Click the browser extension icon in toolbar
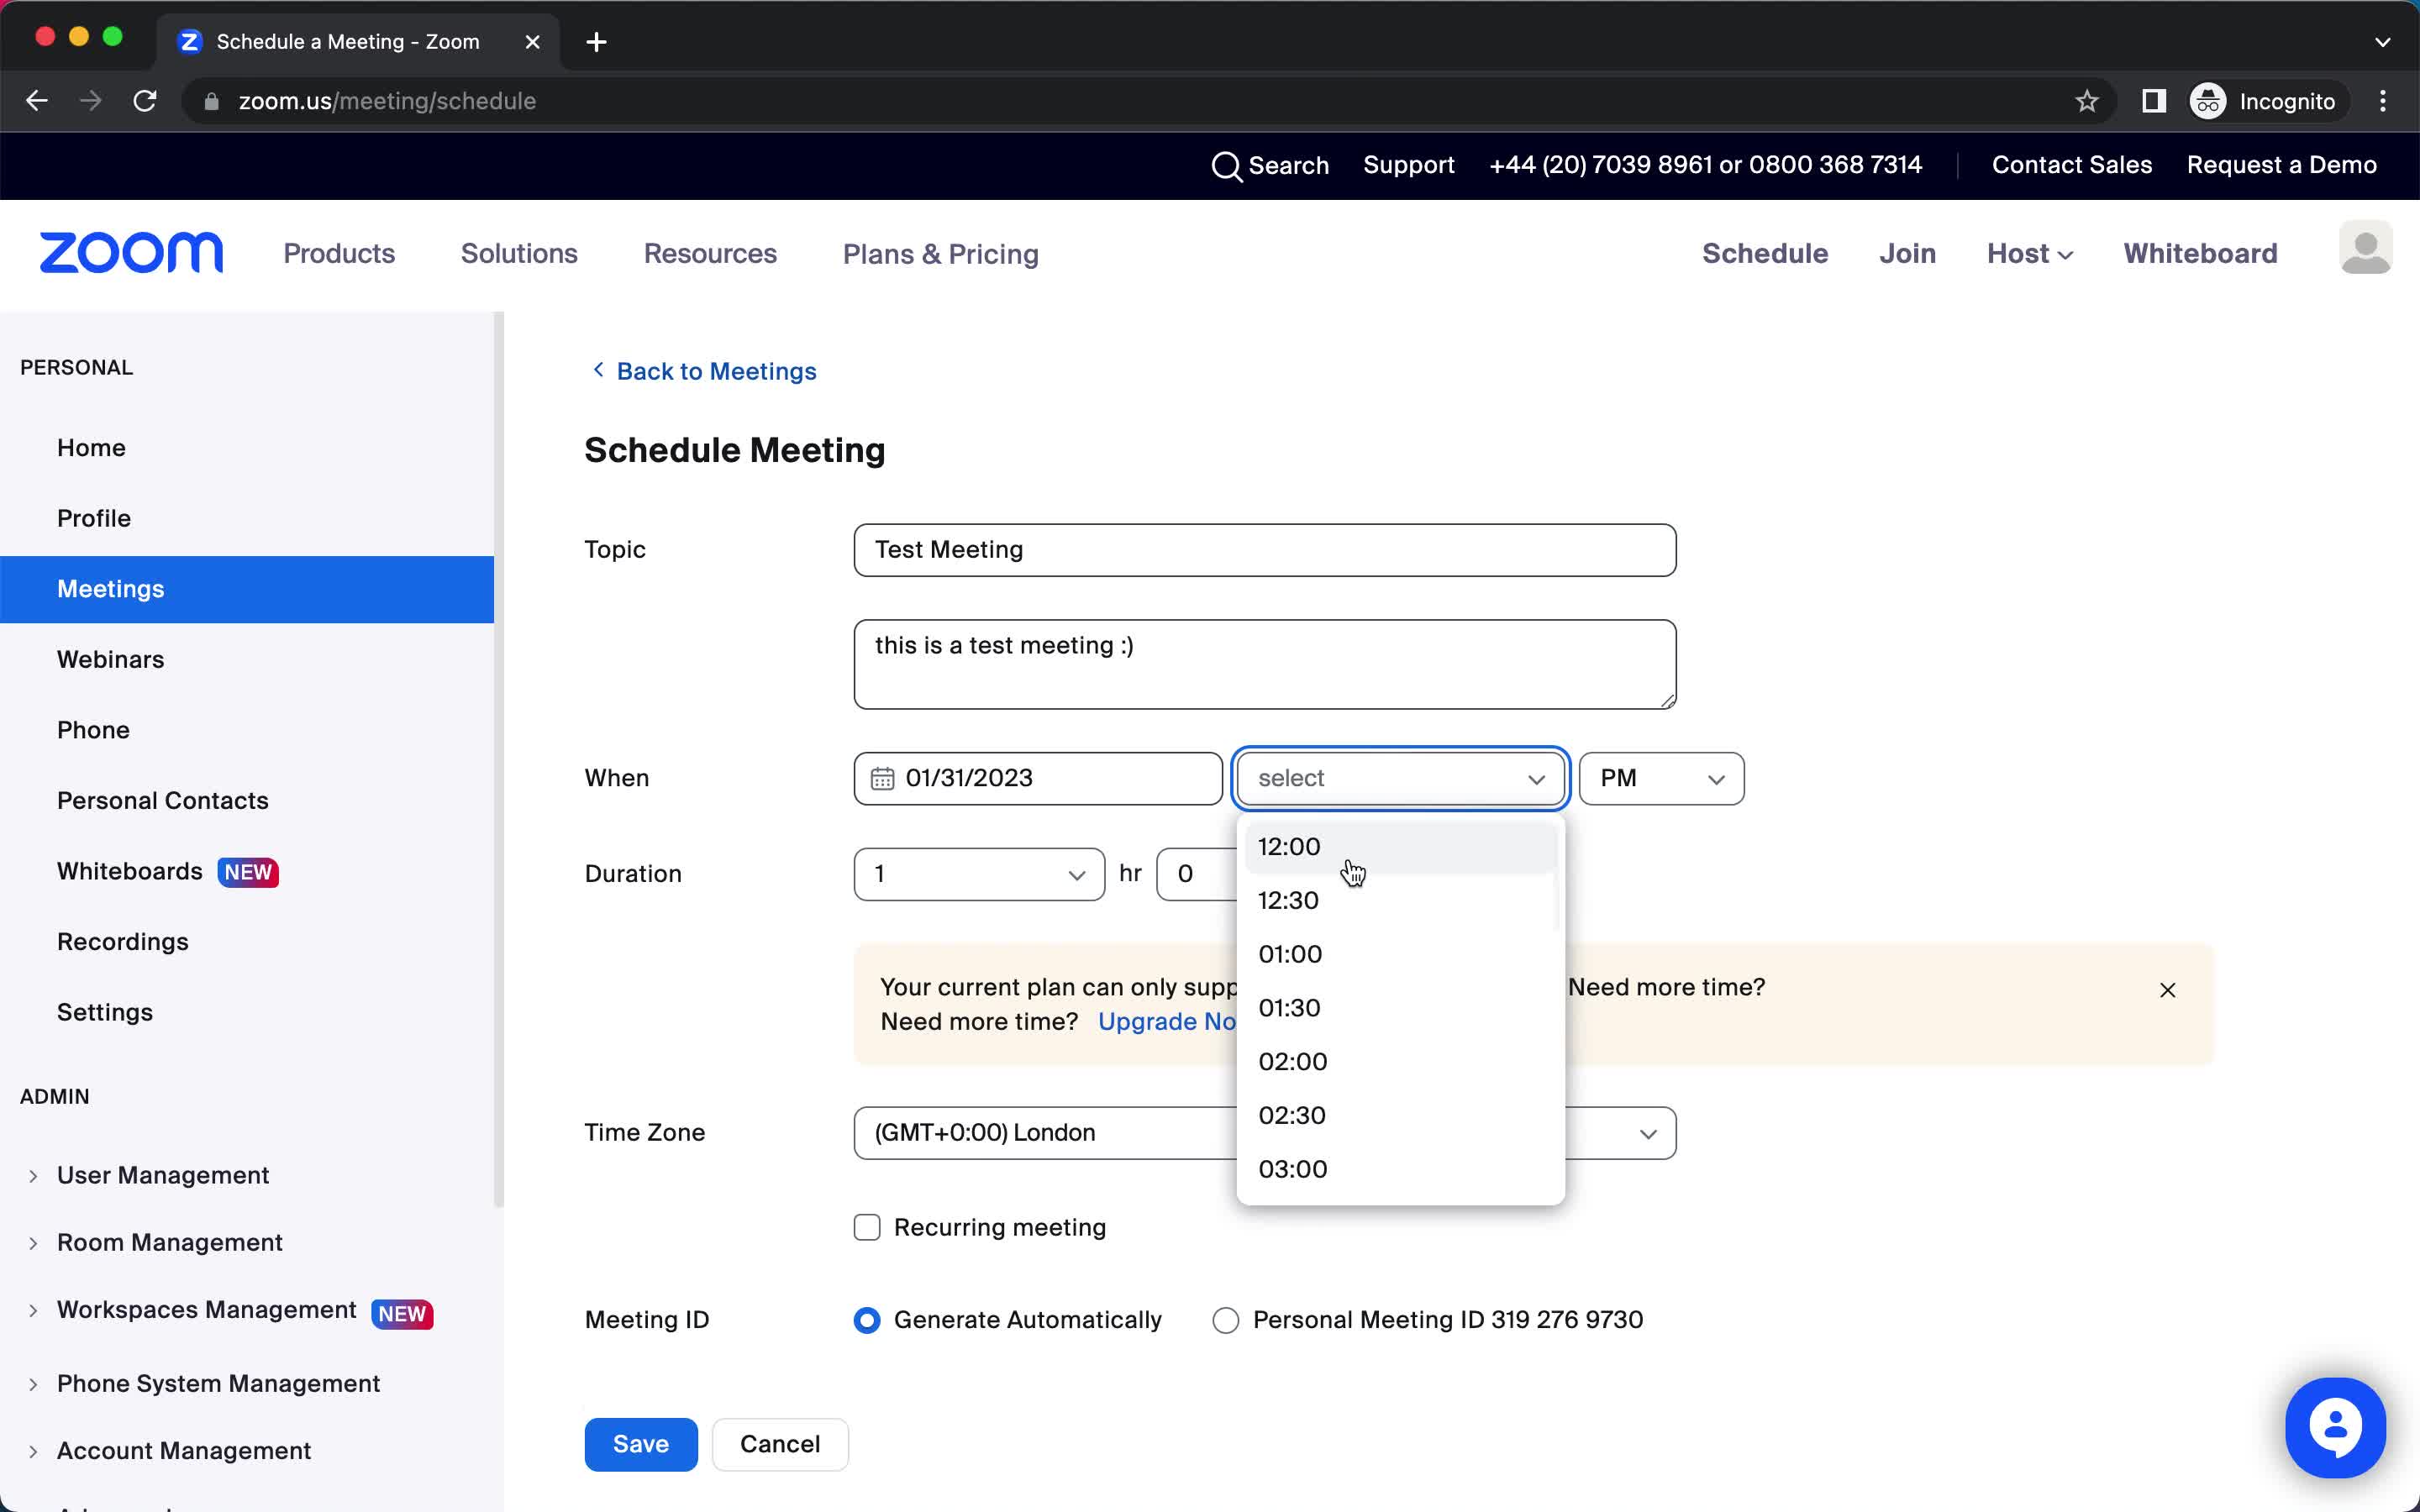 (2154, 101)
